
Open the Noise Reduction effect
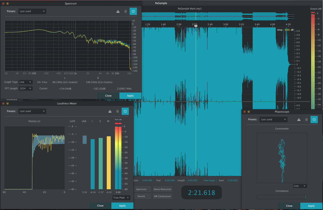(162, 189)
